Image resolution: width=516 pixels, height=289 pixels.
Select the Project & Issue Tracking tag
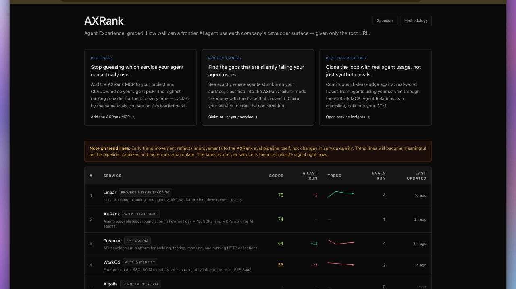coord(146,192)
